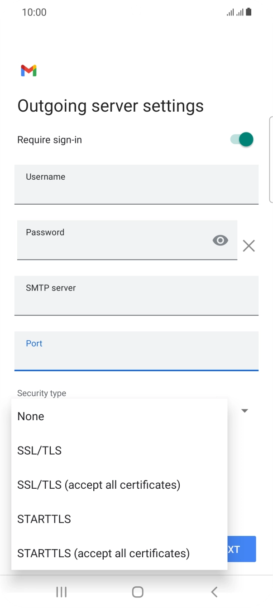Tap the Gmail logo icon
273x609 pixels.
(29, 70)
